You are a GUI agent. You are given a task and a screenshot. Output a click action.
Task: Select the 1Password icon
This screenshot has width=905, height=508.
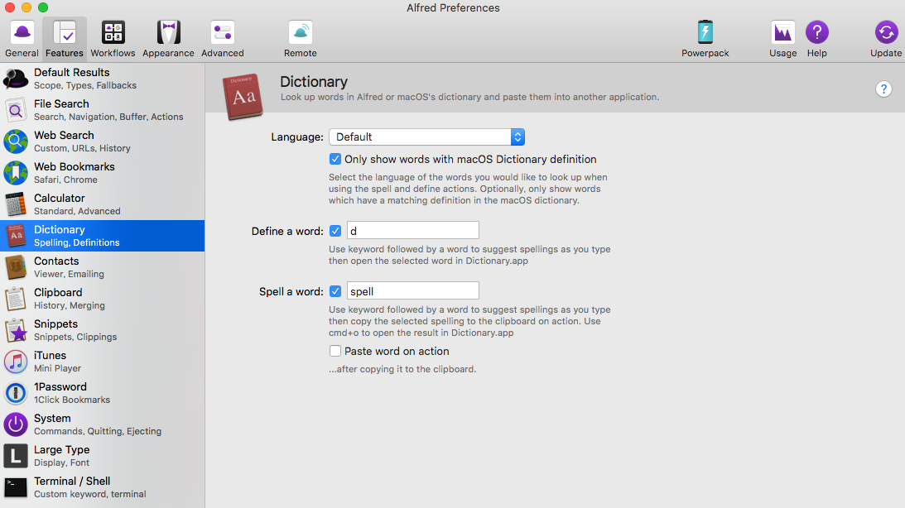click(x=16, y=393)
